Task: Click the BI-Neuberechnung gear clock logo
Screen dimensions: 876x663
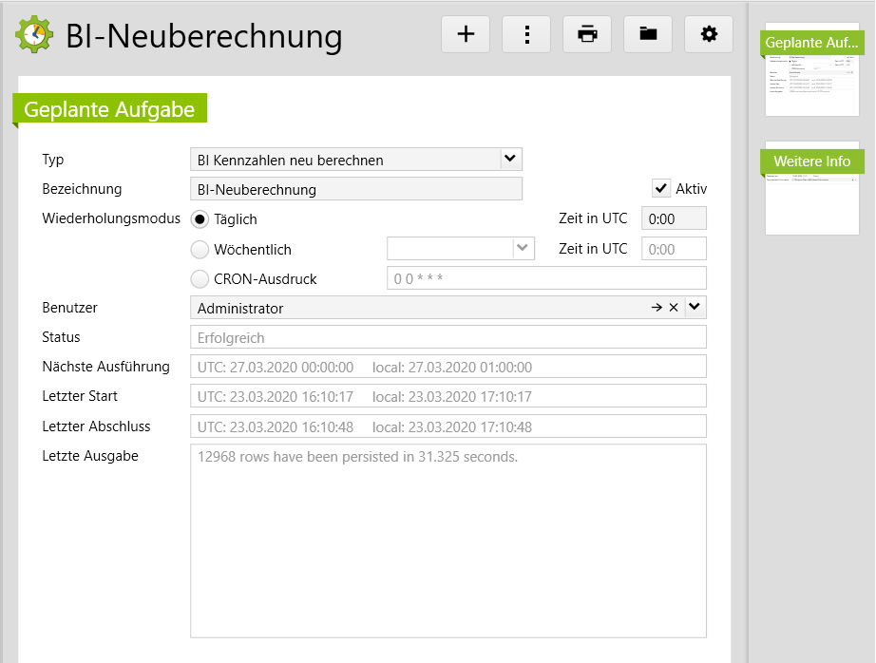Action: coord(35,34)
